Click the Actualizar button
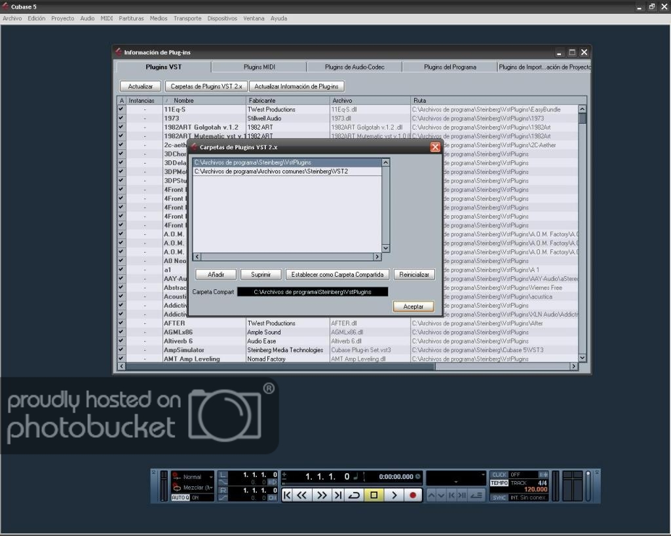Image resolution: width=671 pixels, height=536 pixels. [x=140, y=86]
